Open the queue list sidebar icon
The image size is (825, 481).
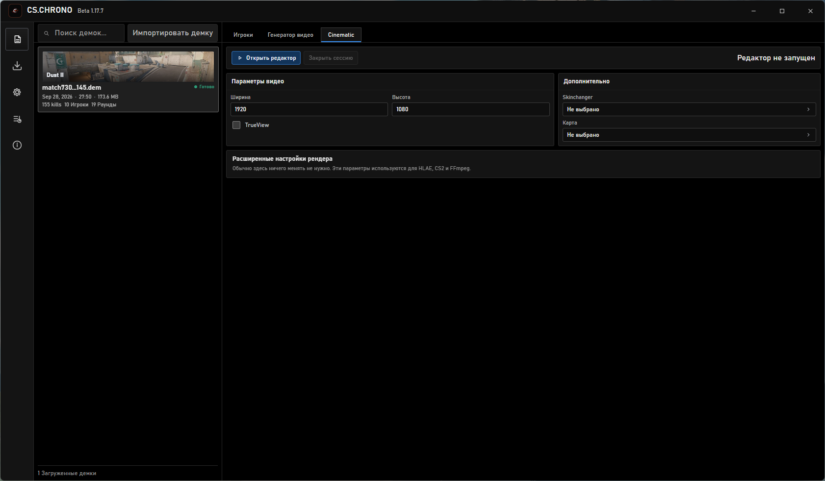pos(17,119)
